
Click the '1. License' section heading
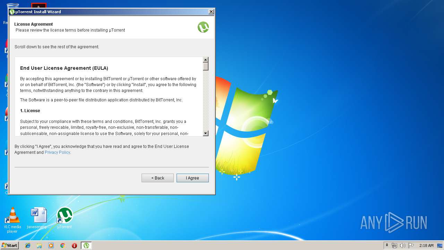30,111
